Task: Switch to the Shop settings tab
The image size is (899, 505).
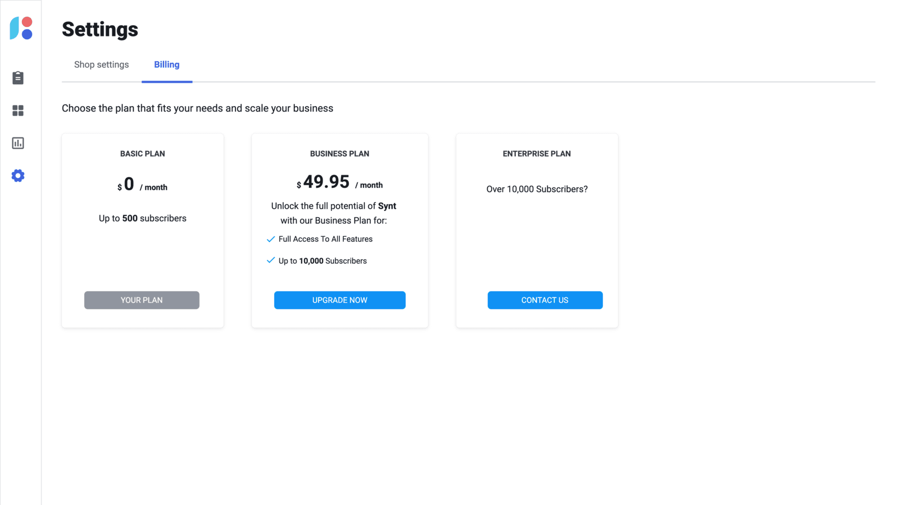Action: 101,65
